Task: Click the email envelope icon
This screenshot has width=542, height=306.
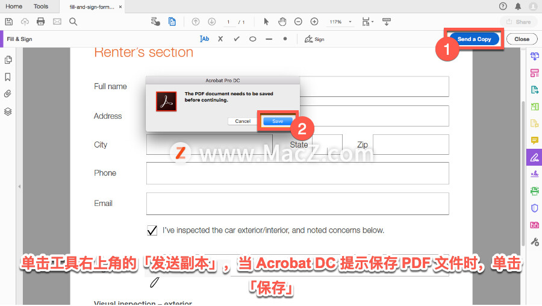Action: 57,22
